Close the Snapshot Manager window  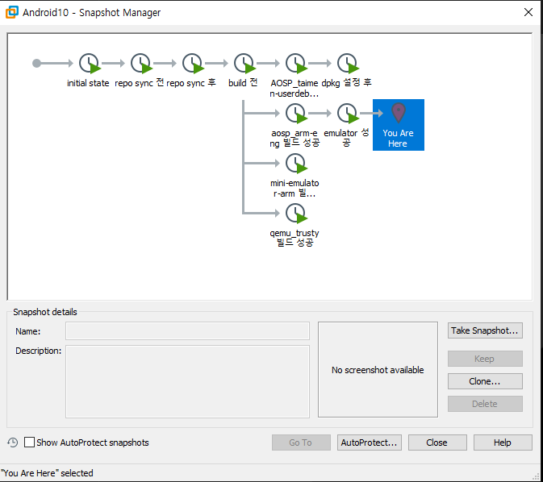tap(528, 12)
